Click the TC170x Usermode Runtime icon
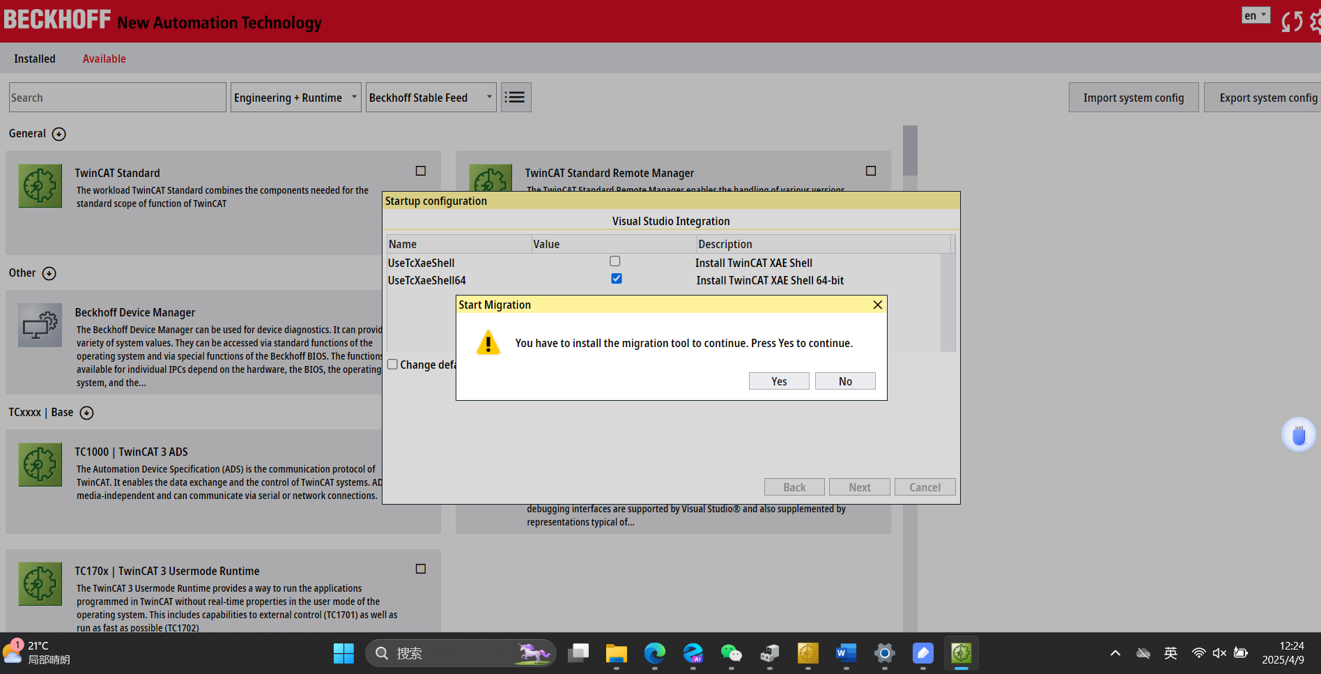The image size is (1321, 674). coord(40,584)
